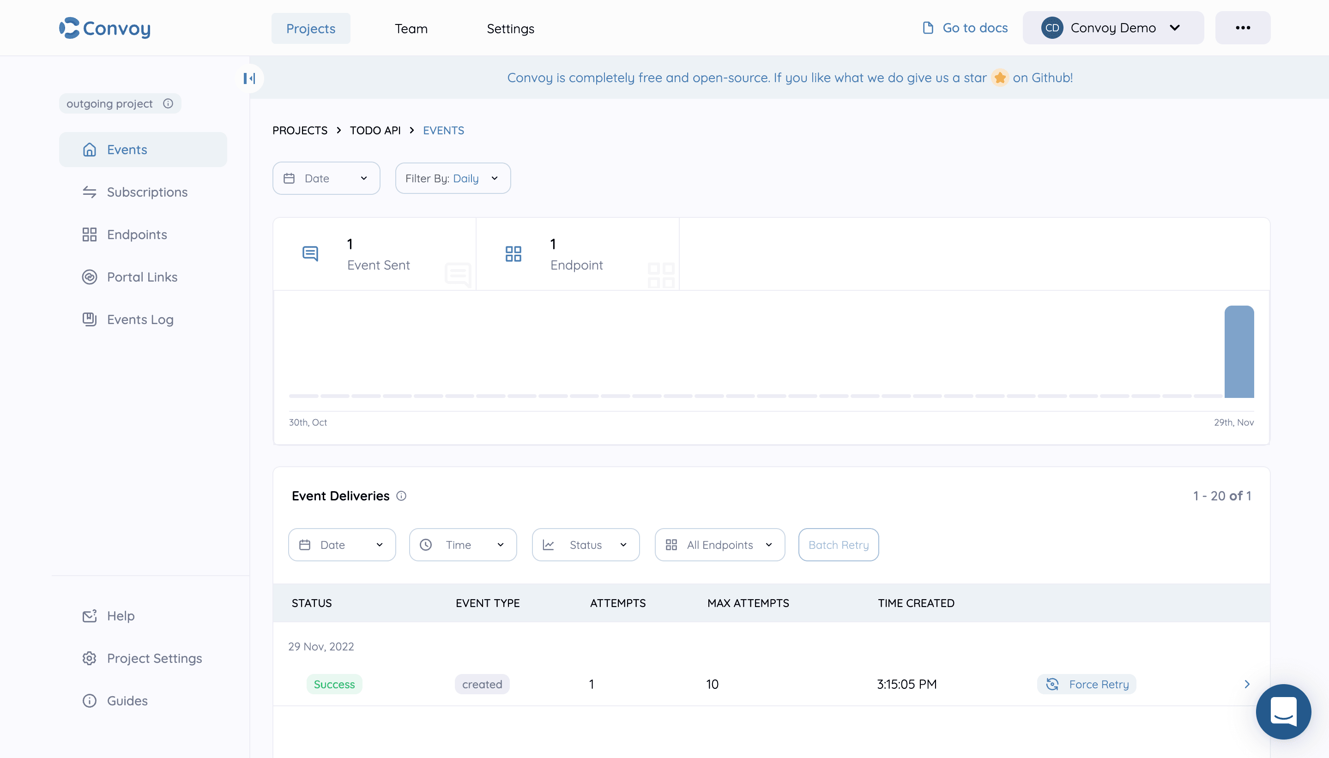1329x758 pixels.
Task: Click the info icon next to Event Deliveries
Action: coord(401,496)
